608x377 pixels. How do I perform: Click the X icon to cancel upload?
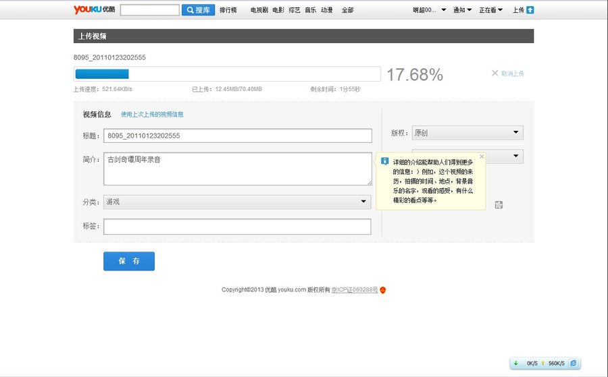(495, 73)
